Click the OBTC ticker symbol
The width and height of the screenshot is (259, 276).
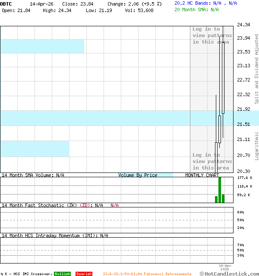point(6,3)
